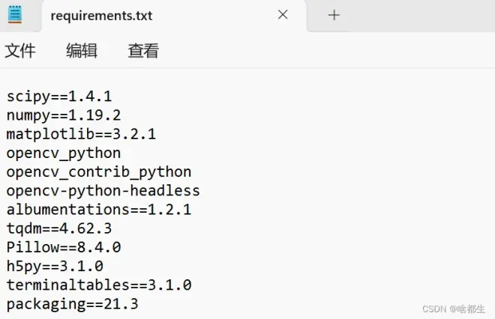Click the Pillow==8.4.0 line
The height and width of the screenshot is (319, 495).
64,247
